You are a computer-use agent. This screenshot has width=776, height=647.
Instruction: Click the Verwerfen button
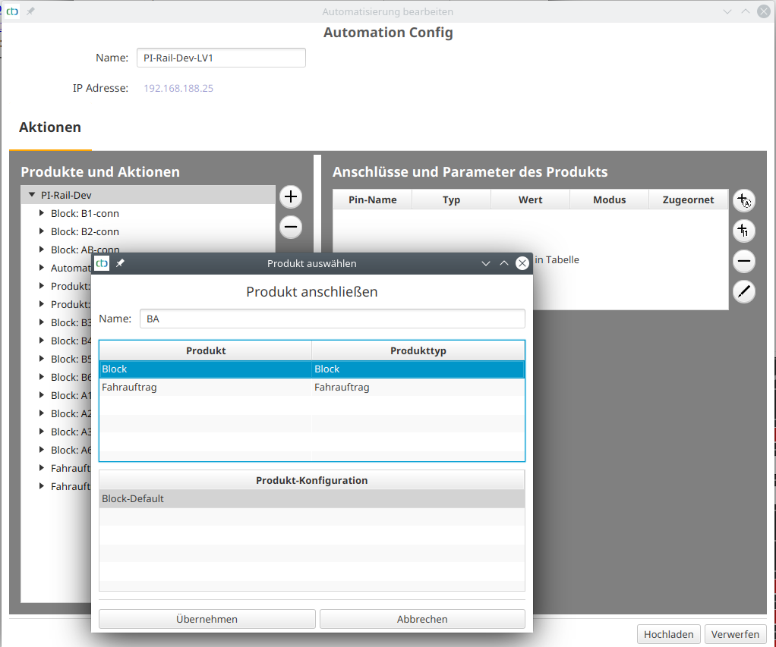(735, 634)
